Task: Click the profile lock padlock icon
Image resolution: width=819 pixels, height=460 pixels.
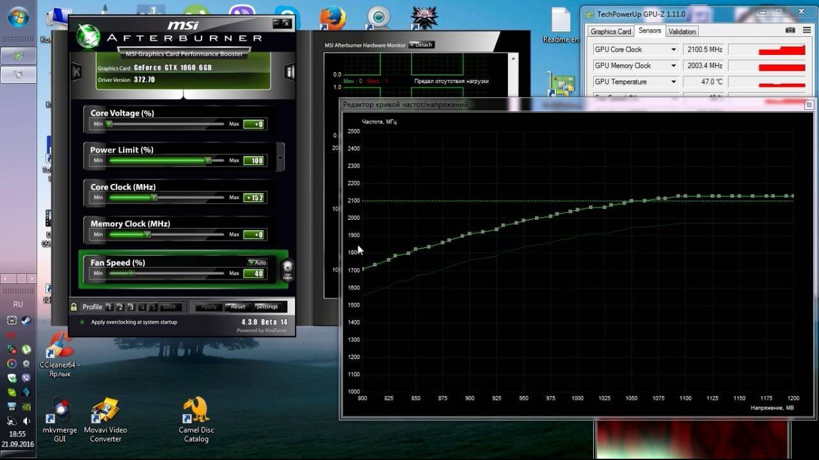Action: (x=74, y=307)
